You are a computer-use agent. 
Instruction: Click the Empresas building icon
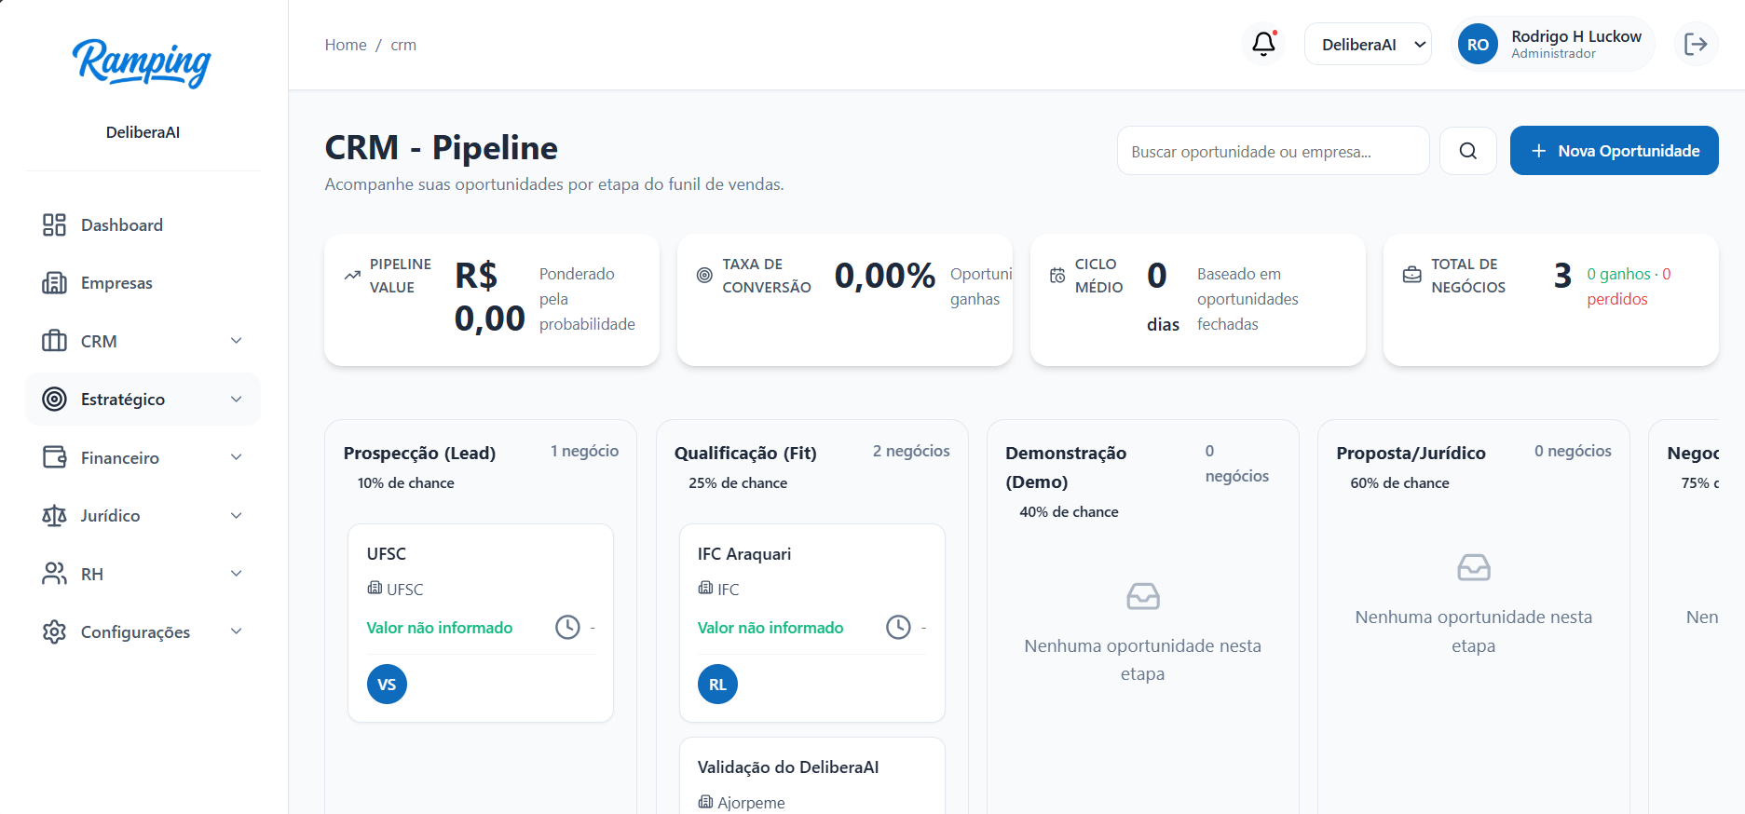(x=54, y=283)
